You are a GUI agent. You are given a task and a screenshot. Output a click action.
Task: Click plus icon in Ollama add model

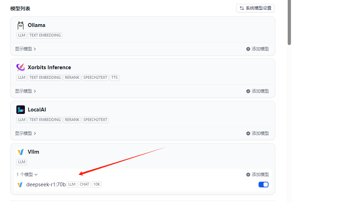pos(248,49)
